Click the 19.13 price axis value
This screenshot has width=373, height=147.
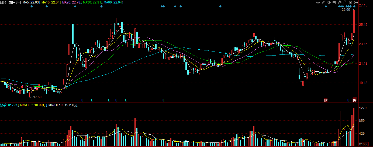(364, 83)
